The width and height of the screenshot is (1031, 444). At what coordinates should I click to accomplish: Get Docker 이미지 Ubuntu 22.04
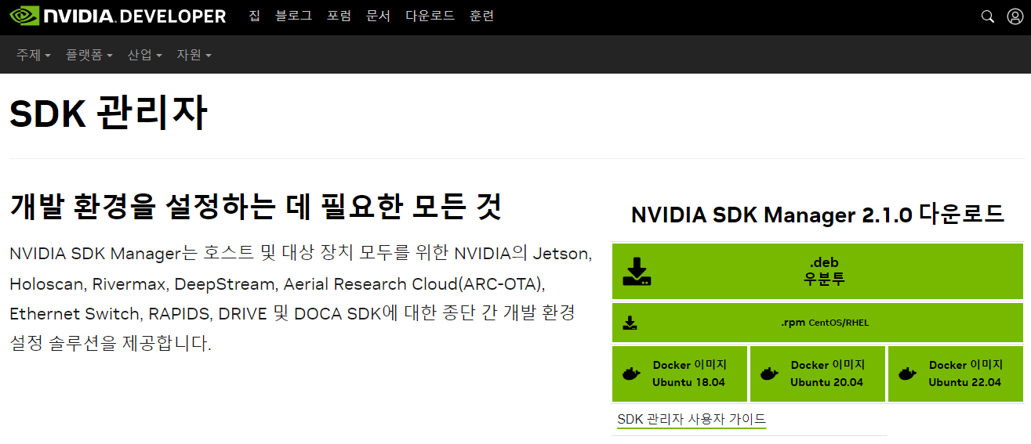(956, 374)
